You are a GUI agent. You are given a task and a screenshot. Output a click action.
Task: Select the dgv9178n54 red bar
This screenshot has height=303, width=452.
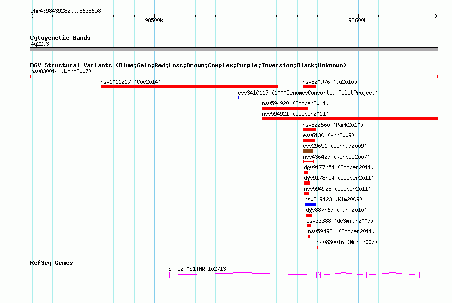point(307,183)
